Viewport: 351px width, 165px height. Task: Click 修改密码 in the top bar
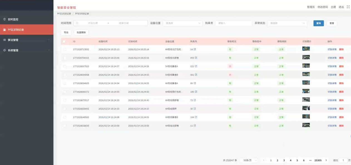tap(323, 7)
